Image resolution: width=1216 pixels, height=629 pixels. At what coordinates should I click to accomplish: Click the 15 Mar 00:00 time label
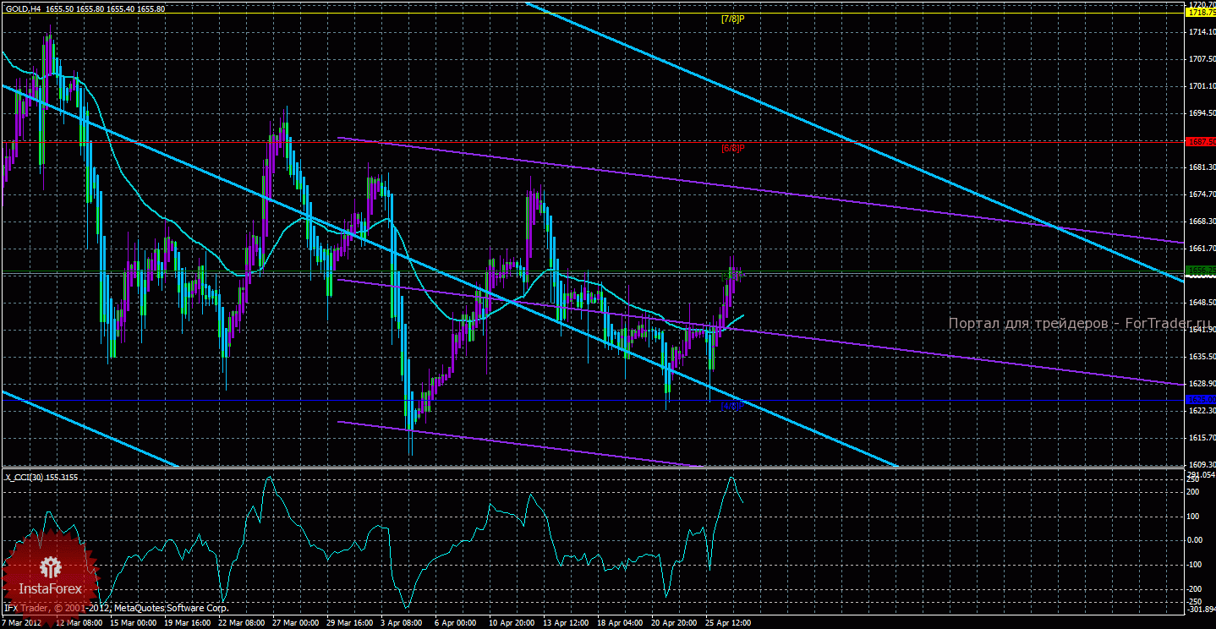pyautogui.click(x=134, y=622)
